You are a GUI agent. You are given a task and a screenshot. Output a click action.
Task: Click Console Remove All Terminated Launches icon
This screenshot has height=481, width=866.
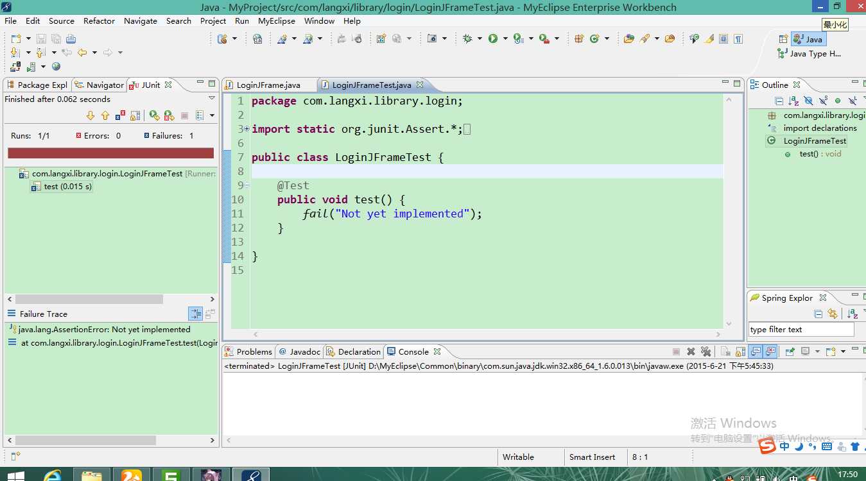[x=706, y=351]
